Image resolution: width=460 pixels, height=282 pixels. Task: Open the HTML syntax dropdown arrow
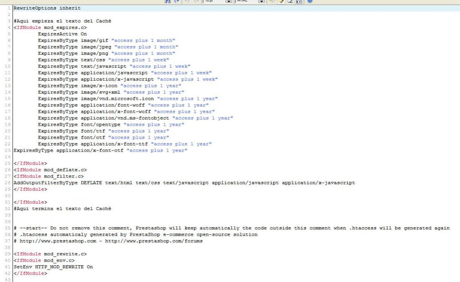(x=261, y=1)
